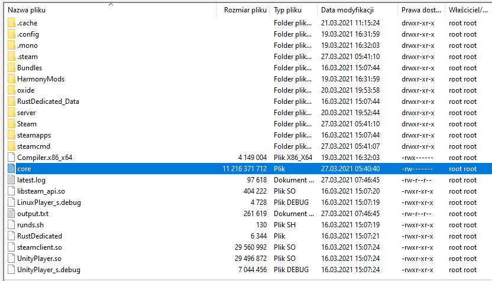Viewport: 492px width, 281px height.
Task: Select the core file name
Action: pos(24,169)
